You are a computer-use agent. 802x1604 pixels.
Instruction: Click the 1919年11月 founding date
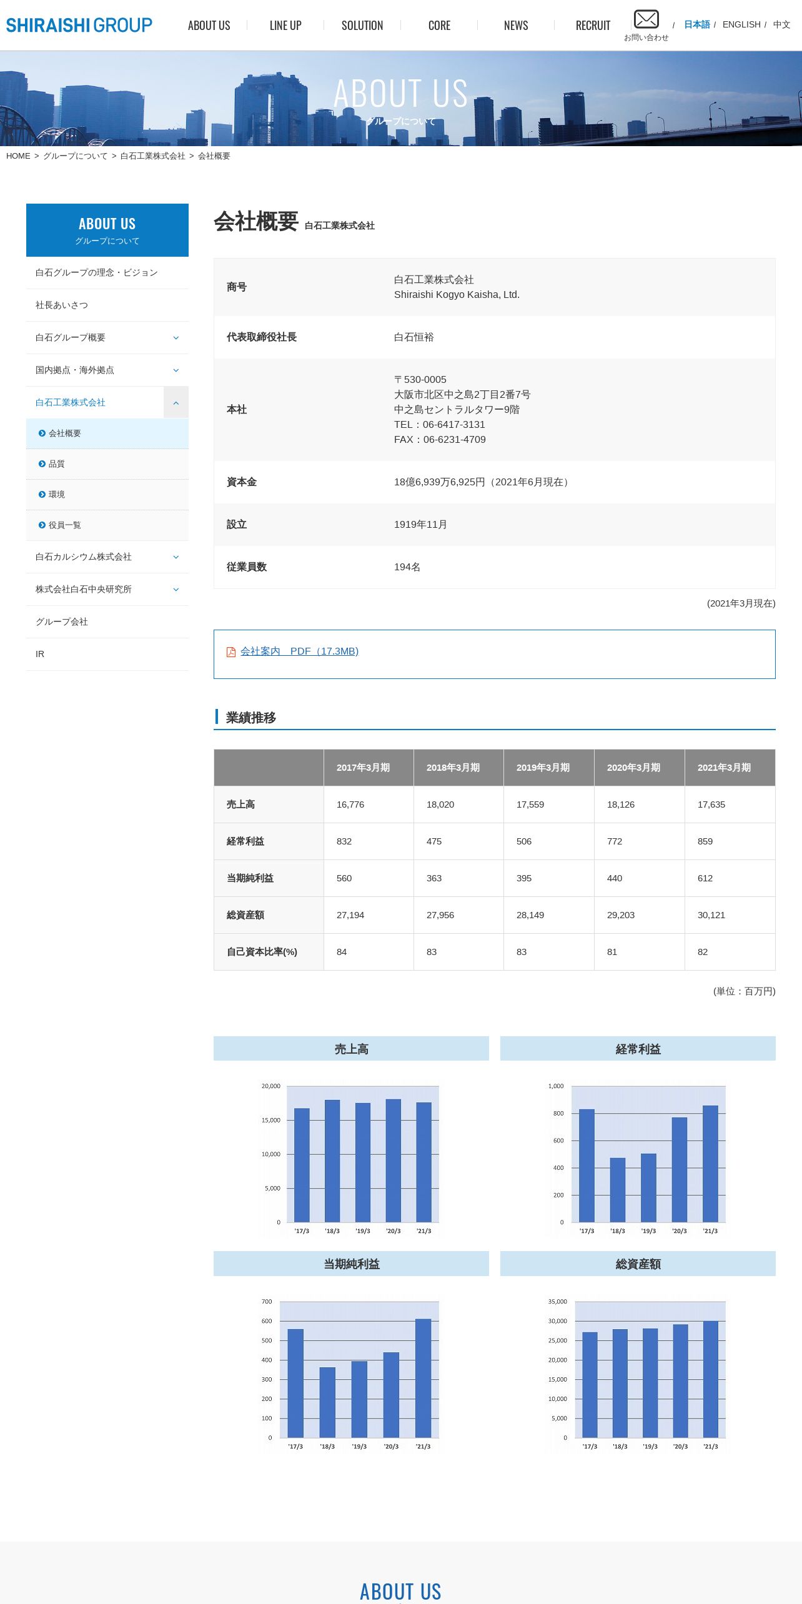(x=420, y=525)
